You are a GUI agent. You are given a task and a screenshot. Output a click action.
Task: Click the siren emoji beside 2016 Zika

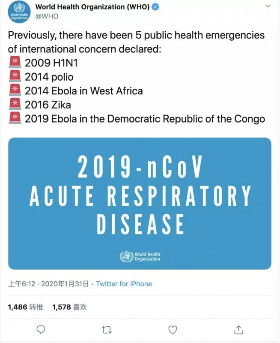click(15, 104)
